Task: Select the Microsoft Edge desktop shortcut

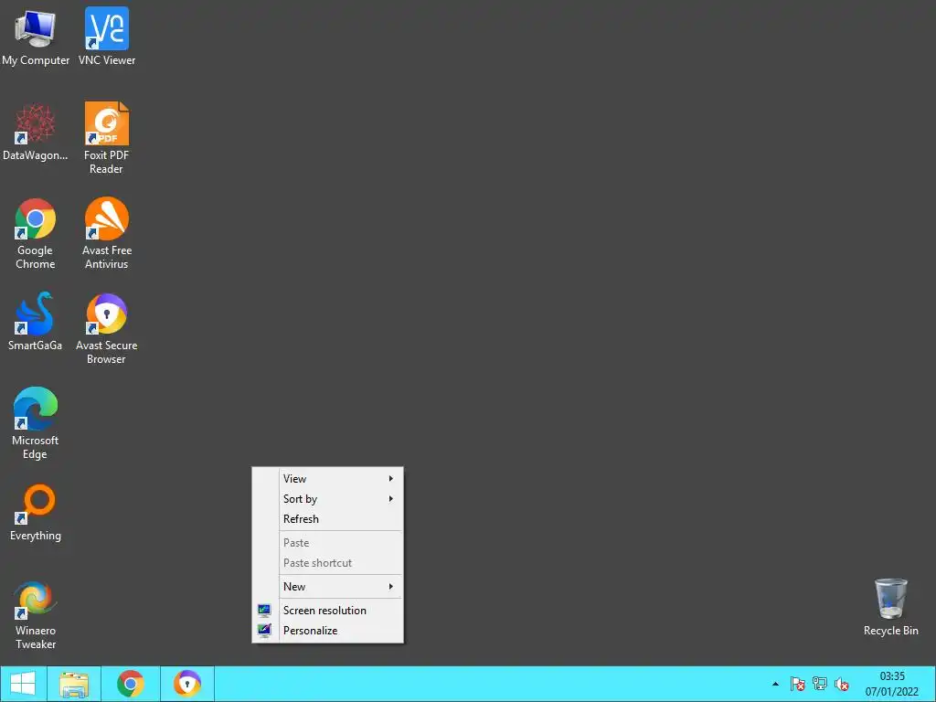Action: pyautogui.click(x=36, y=424)
